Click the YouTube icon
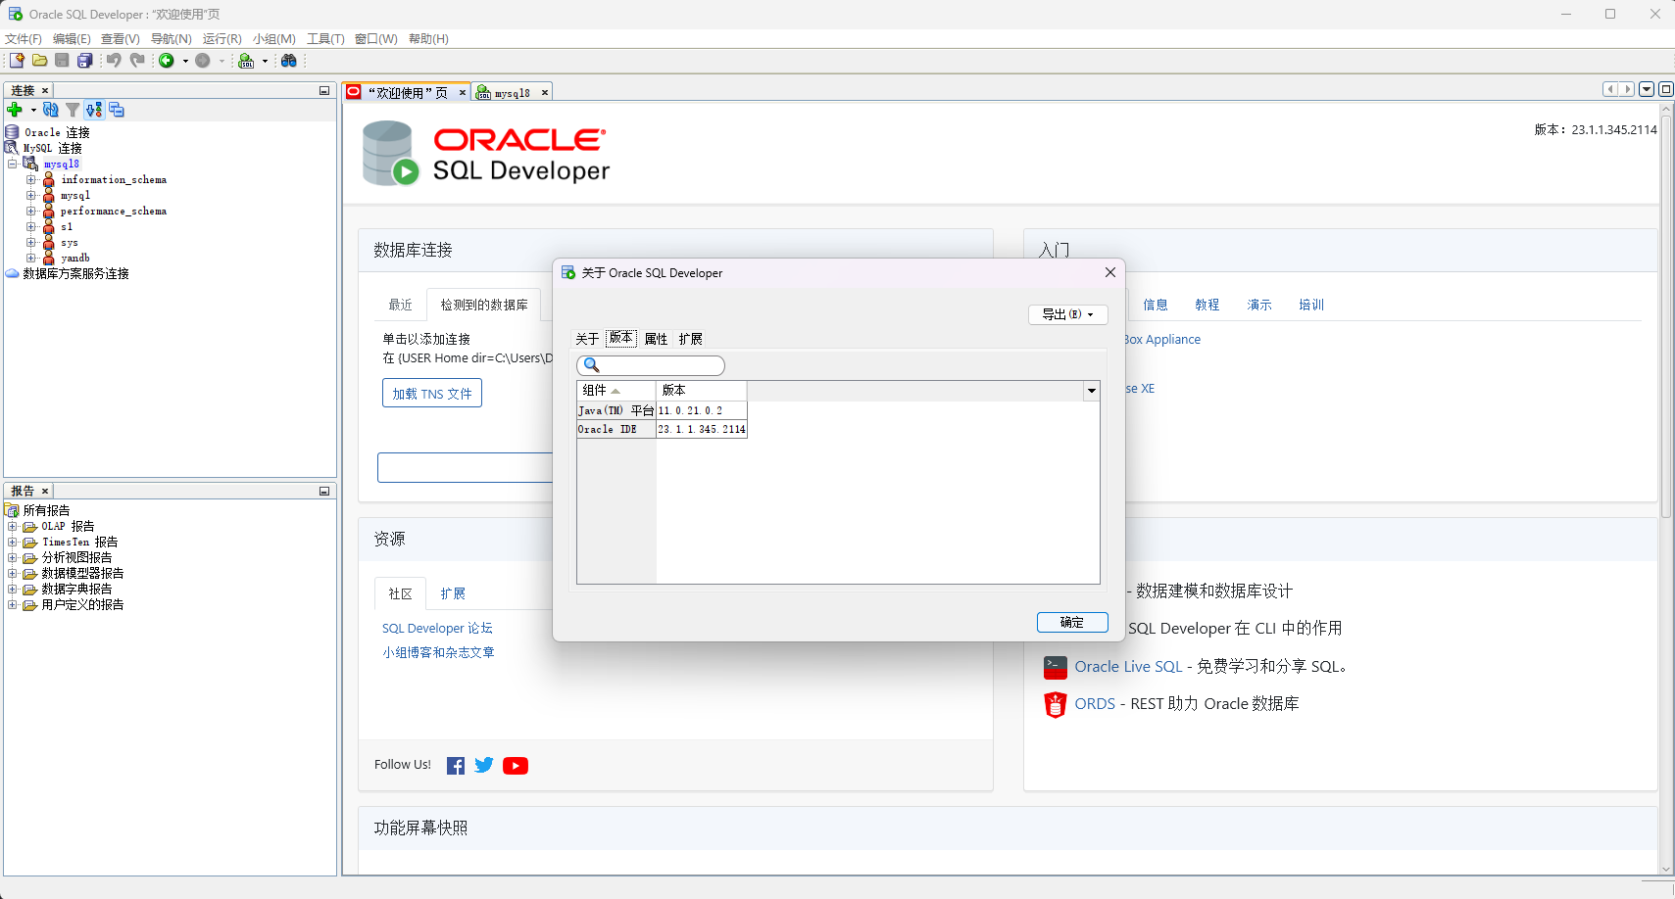Viewport: 1675px width, 899px height. click(516, 766)
